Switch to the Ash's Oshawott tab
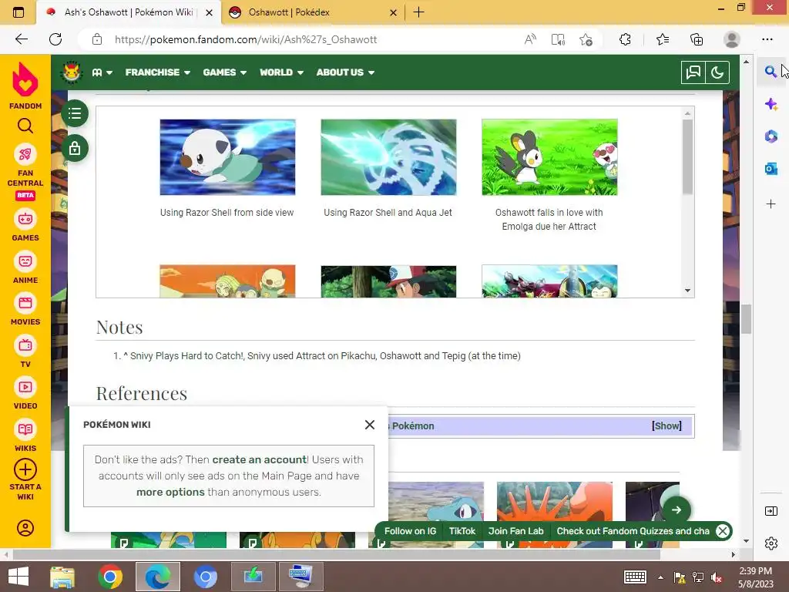Screen dimensions: 789x592 (129, 12)
